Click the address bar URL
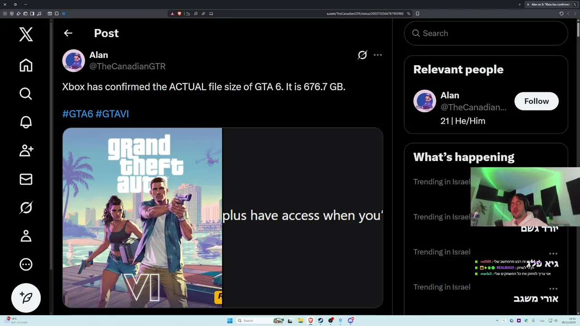 click(x=365, y=14)
